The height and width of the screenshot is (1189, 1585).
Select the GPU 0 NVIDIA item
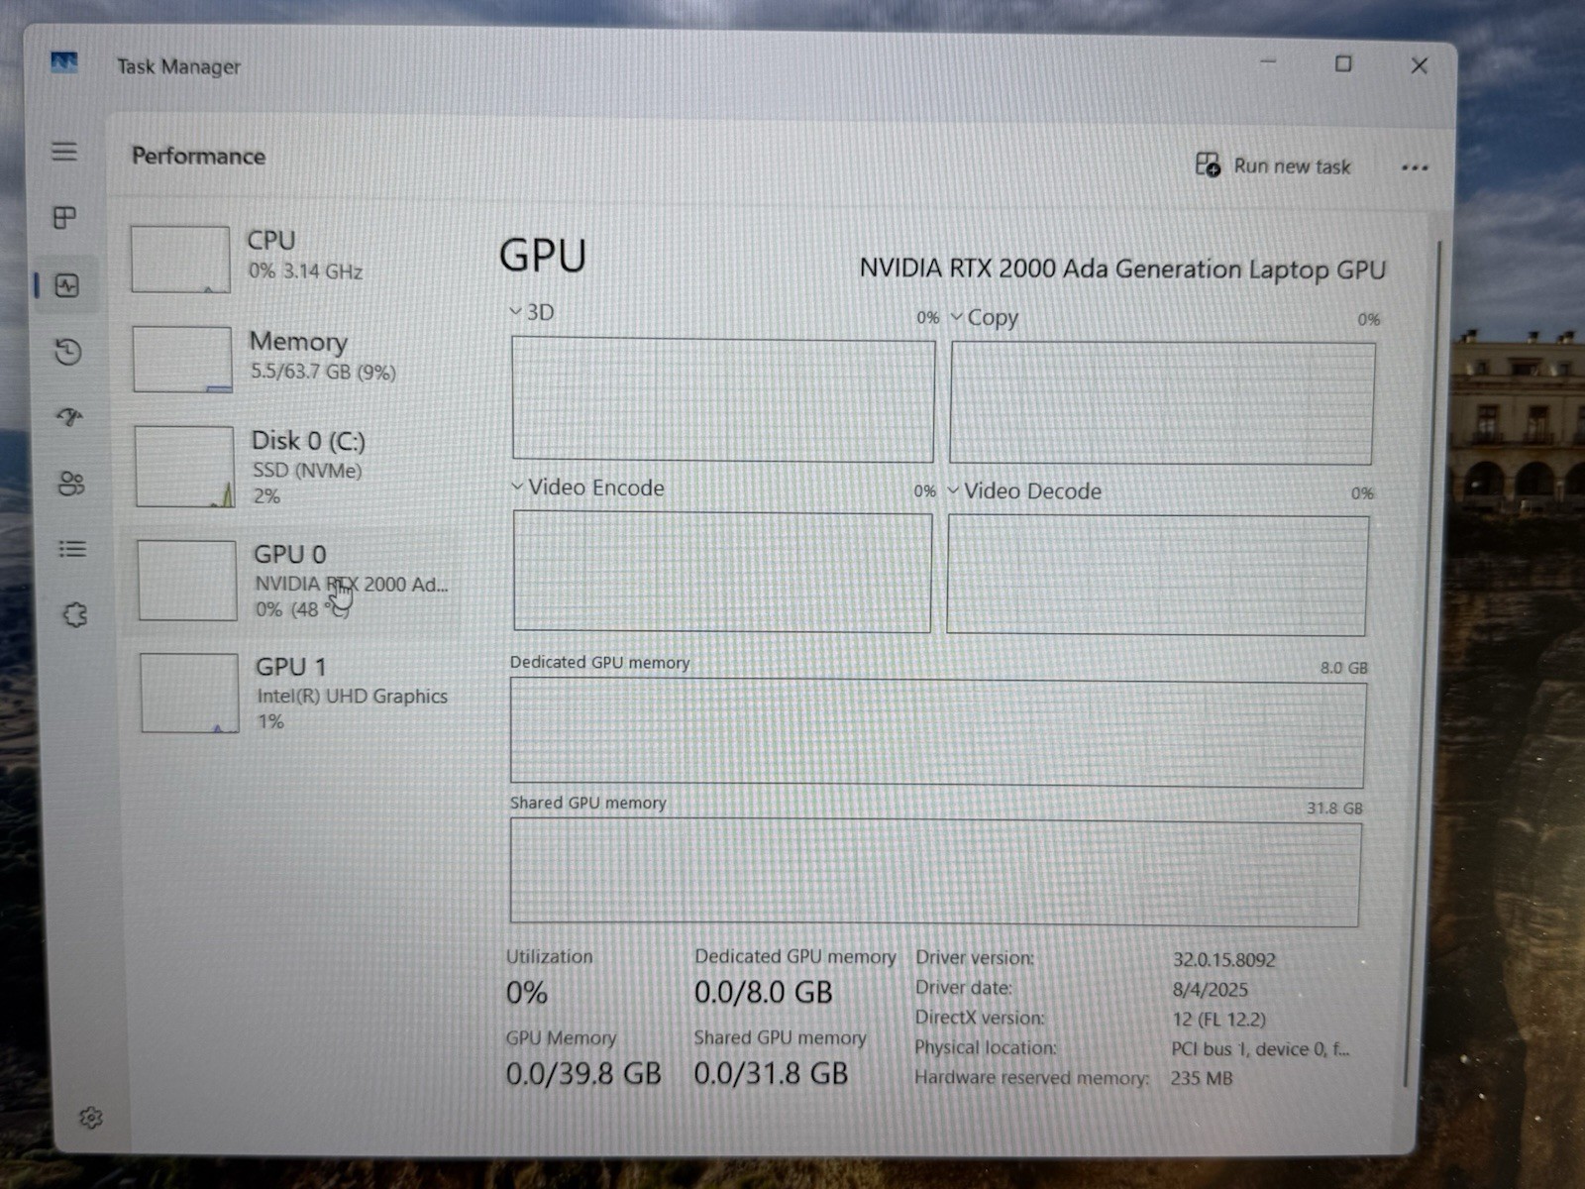[295, 581]
